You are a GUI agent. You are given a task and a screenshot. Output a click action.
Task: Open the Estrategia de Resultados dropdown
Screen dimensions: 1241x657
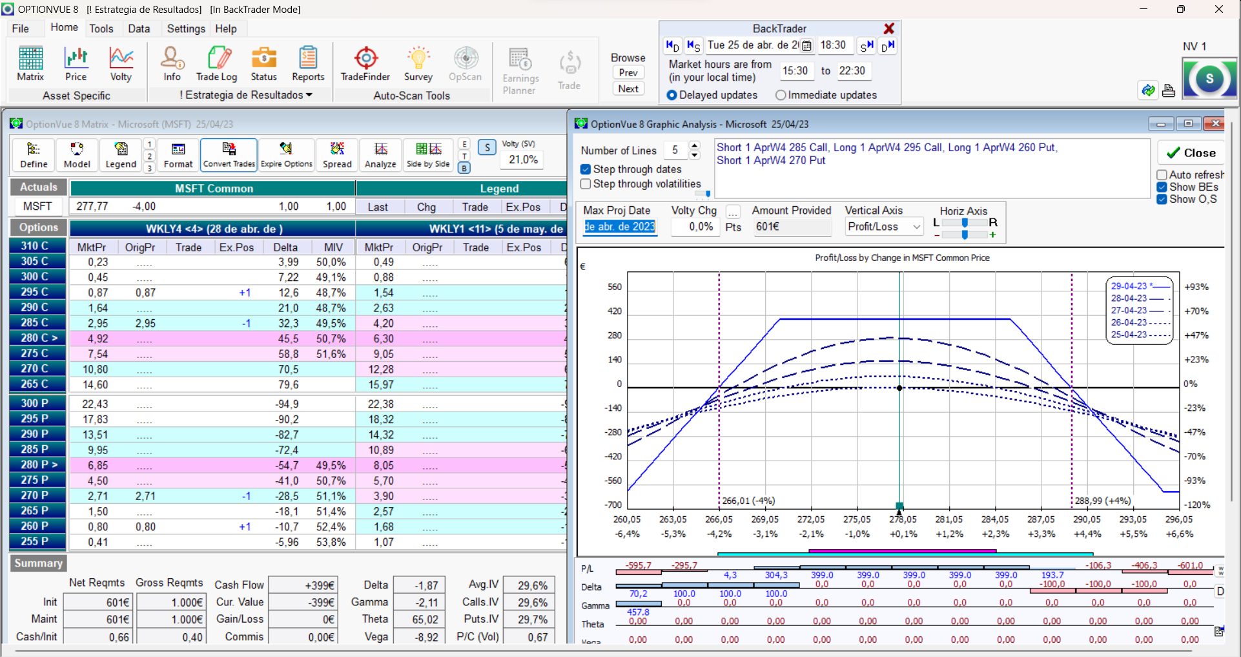click(x=246, y=95)
